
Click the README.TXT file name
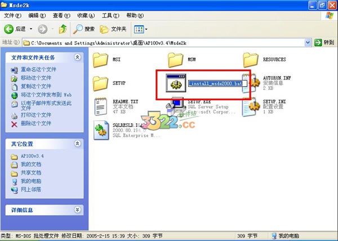[126, 101]
